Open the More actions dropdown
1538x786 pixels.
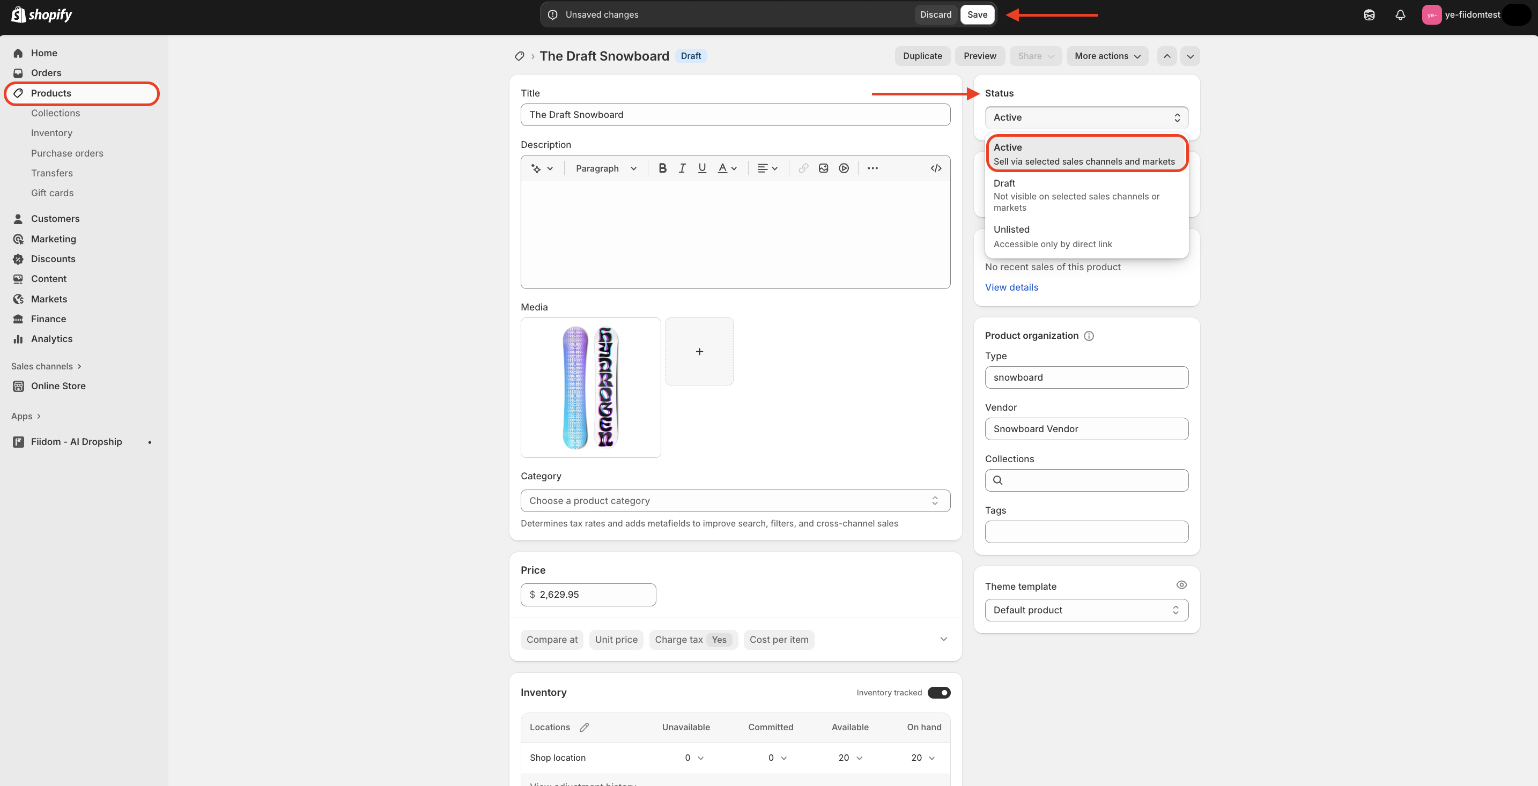(x=1107, y=56)
